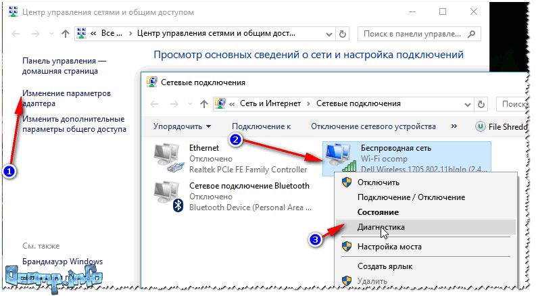This screenshot has width=536, height=296.
Task: Click Forward arrow in Network and Sharing Center window
Action: click(x=36, y=34)
